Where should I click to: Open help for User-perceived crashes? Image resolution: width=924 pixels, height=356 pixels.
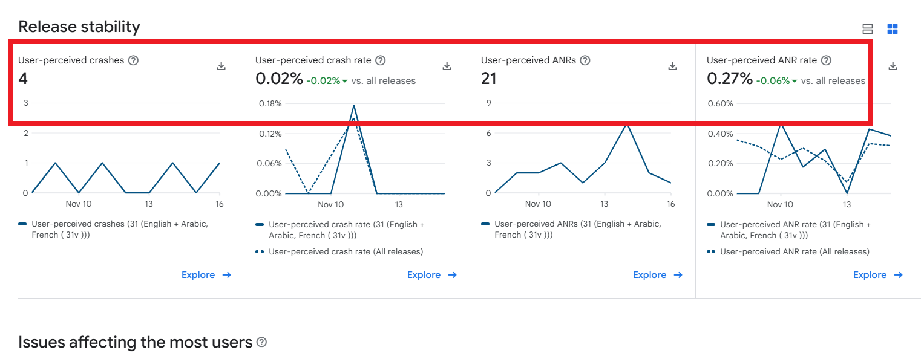134,60
